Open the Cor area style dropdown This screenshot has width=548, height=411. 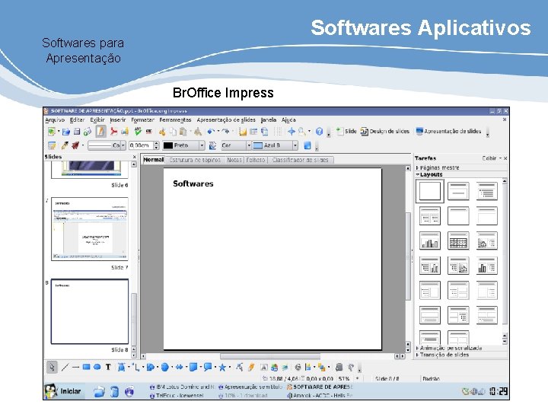[x=236, y=145]
